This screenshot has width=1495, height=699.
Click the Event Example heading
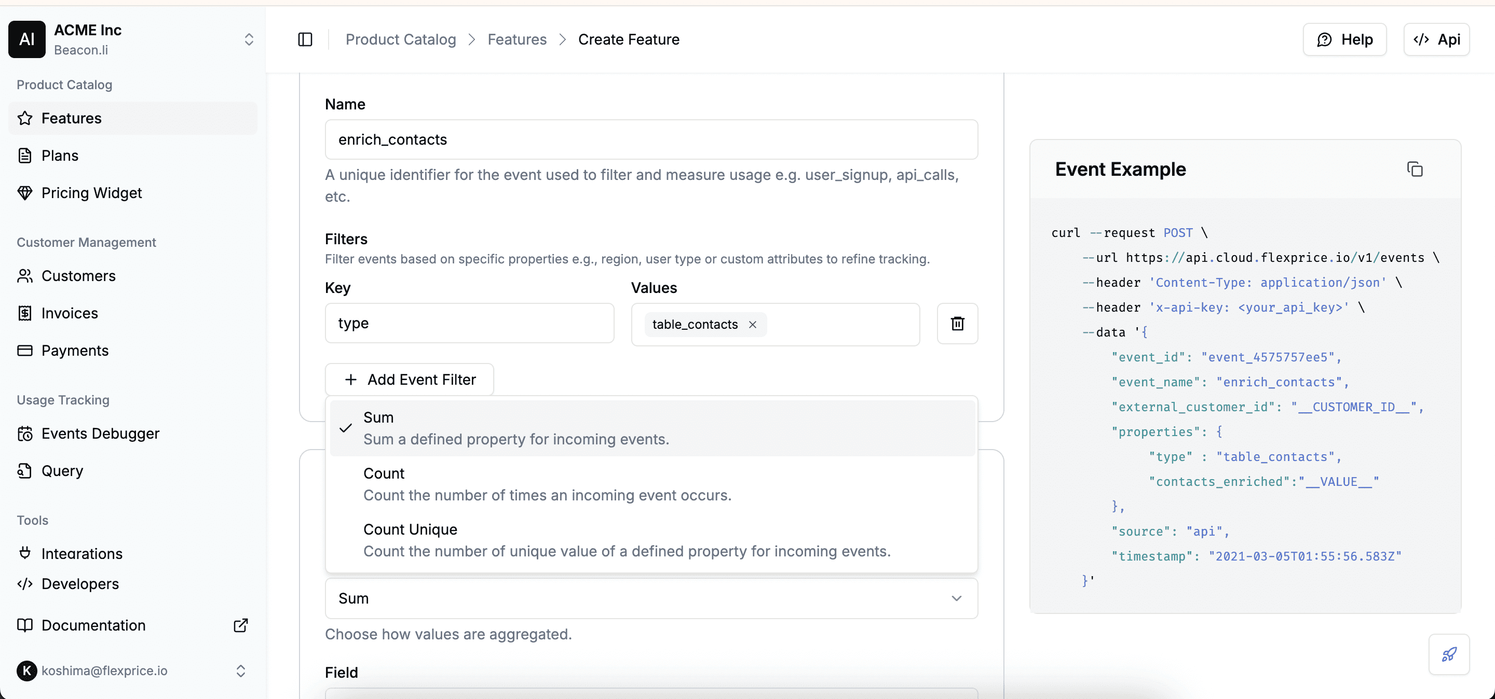1120,169
